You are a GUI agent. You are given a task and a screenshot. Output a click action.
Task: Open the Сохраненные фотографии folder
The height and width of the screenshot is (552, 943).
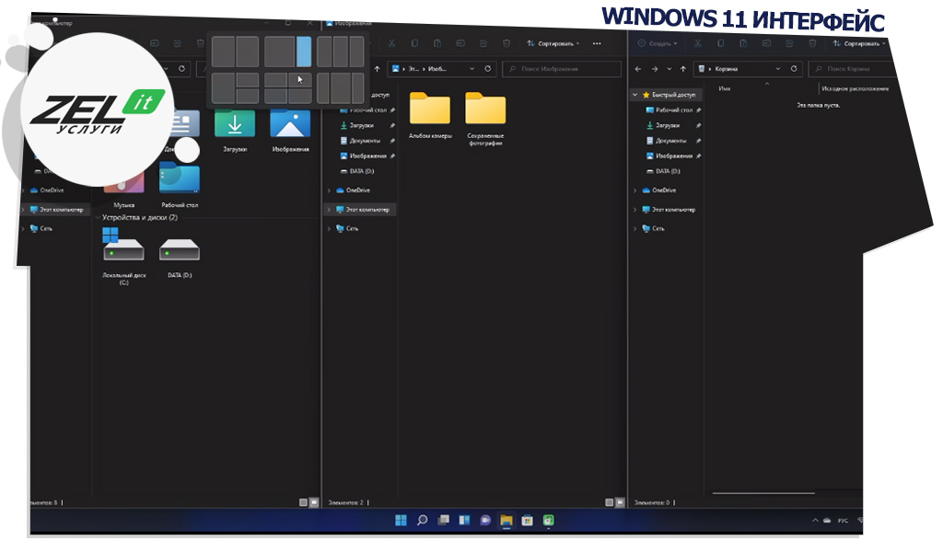[485, 119]
